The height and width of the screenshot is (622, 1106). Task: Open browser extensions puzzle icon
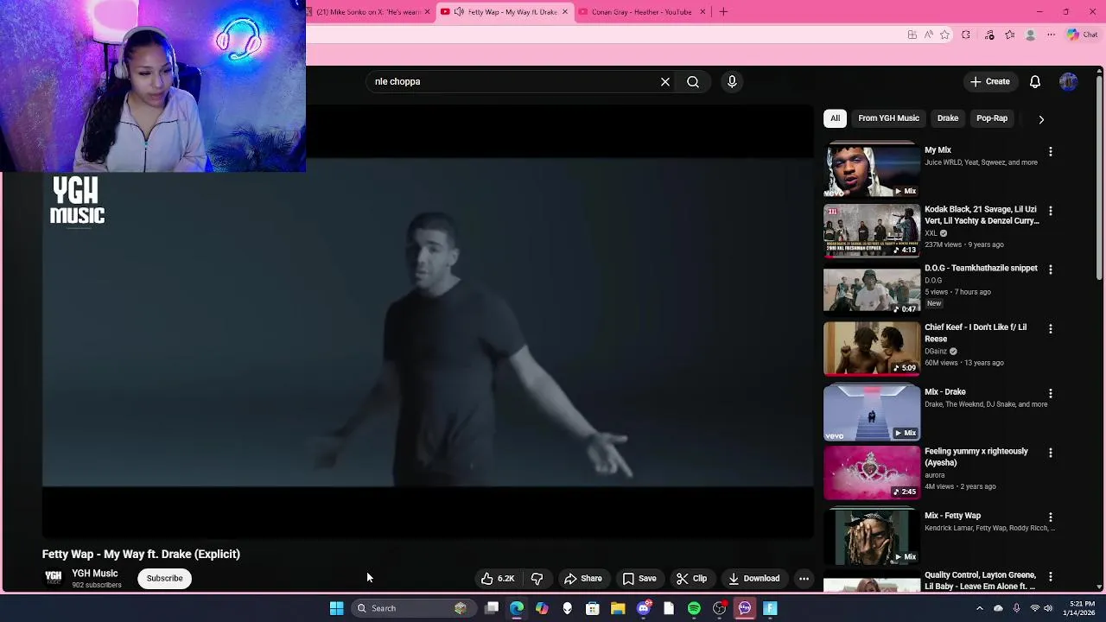[966, 35]
